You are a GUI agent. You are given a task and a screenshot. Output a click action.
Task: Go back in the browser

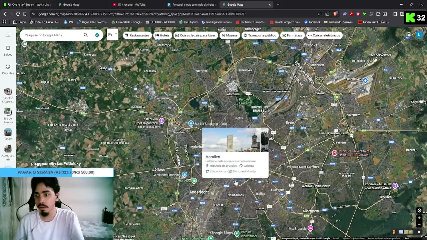click(5, 14)
